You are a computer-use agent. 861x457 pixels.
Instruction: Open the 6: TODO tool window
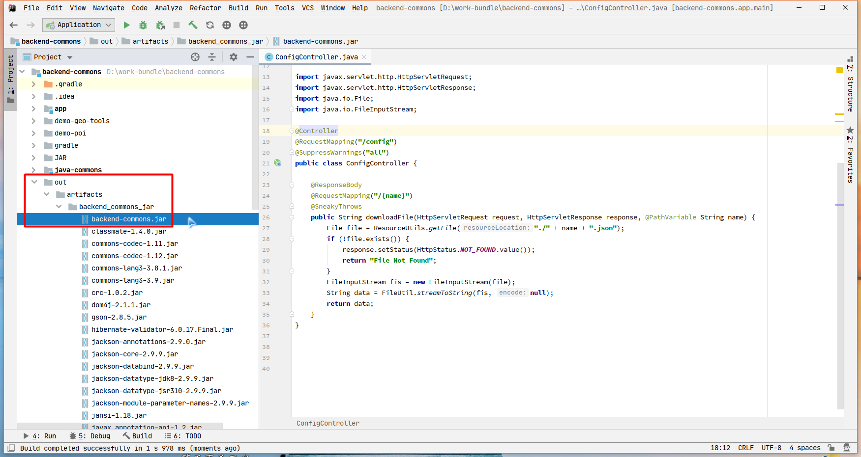tap(183, 436)
